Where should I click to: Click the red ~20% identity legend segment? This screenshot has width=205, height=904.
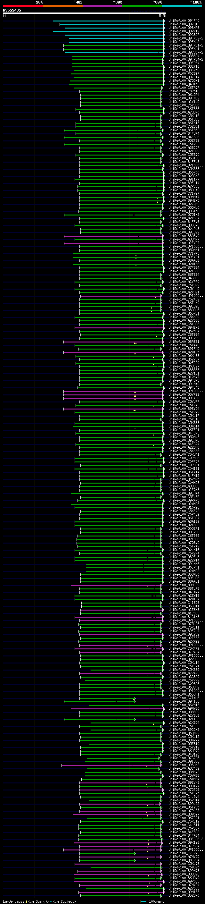(x=23, y=6)
